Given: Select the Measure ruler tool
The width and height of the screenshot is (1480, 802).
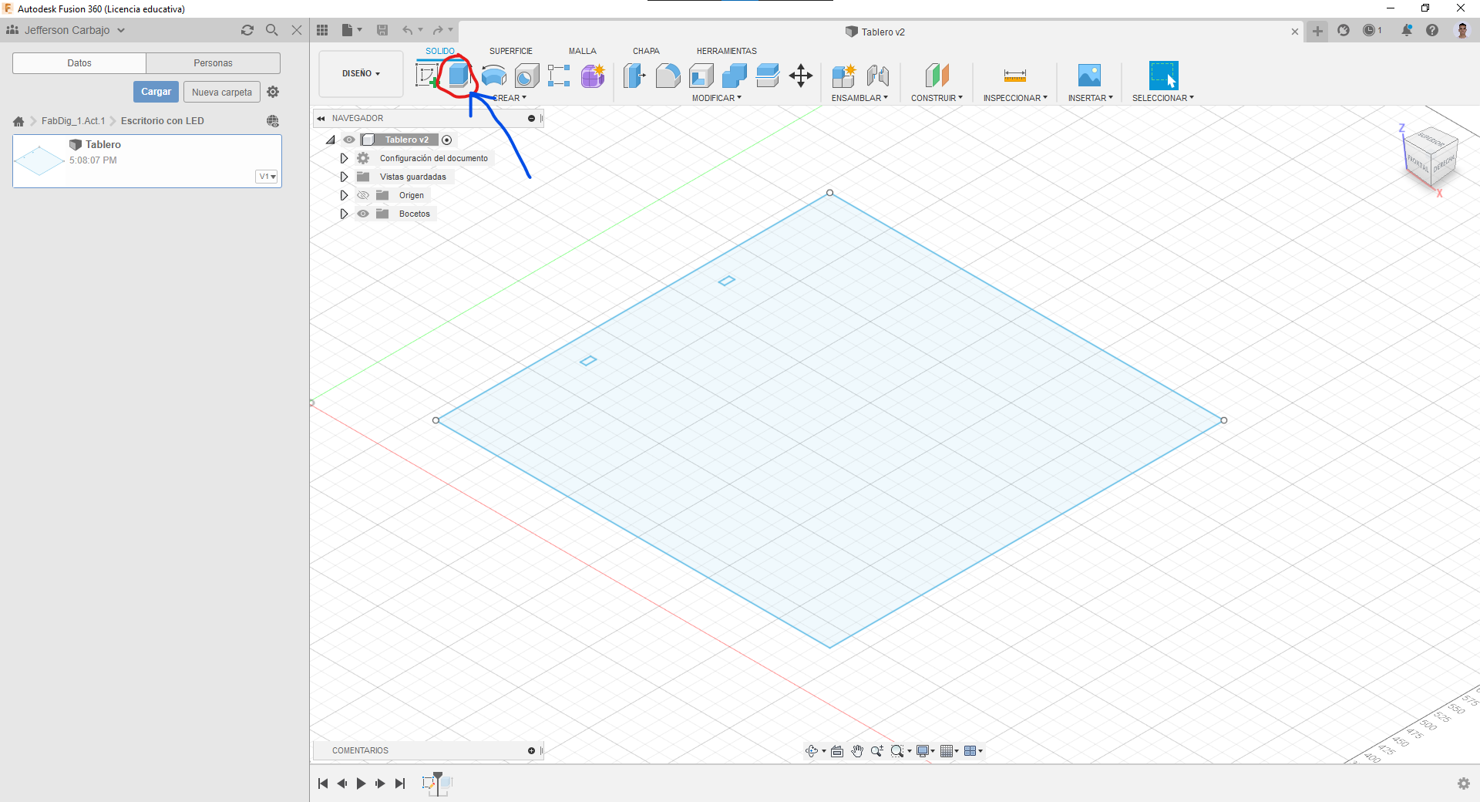Looking at the screenshot, I should [1015, 76].
